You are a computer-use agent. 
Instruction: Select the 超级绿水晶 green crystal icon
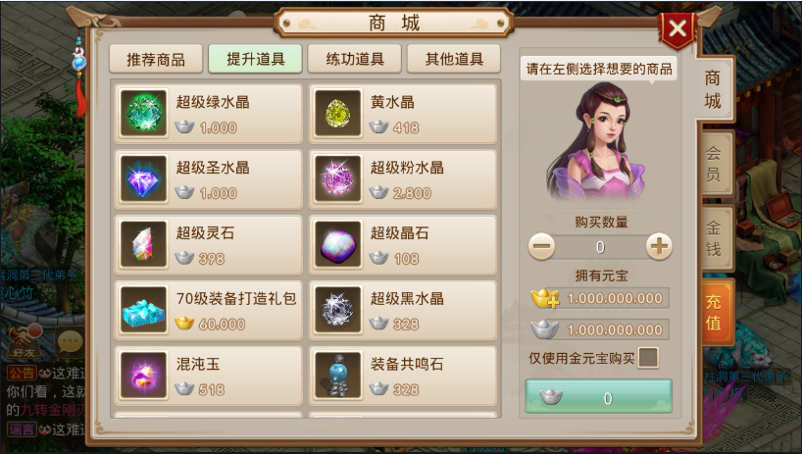click(144, 113)
